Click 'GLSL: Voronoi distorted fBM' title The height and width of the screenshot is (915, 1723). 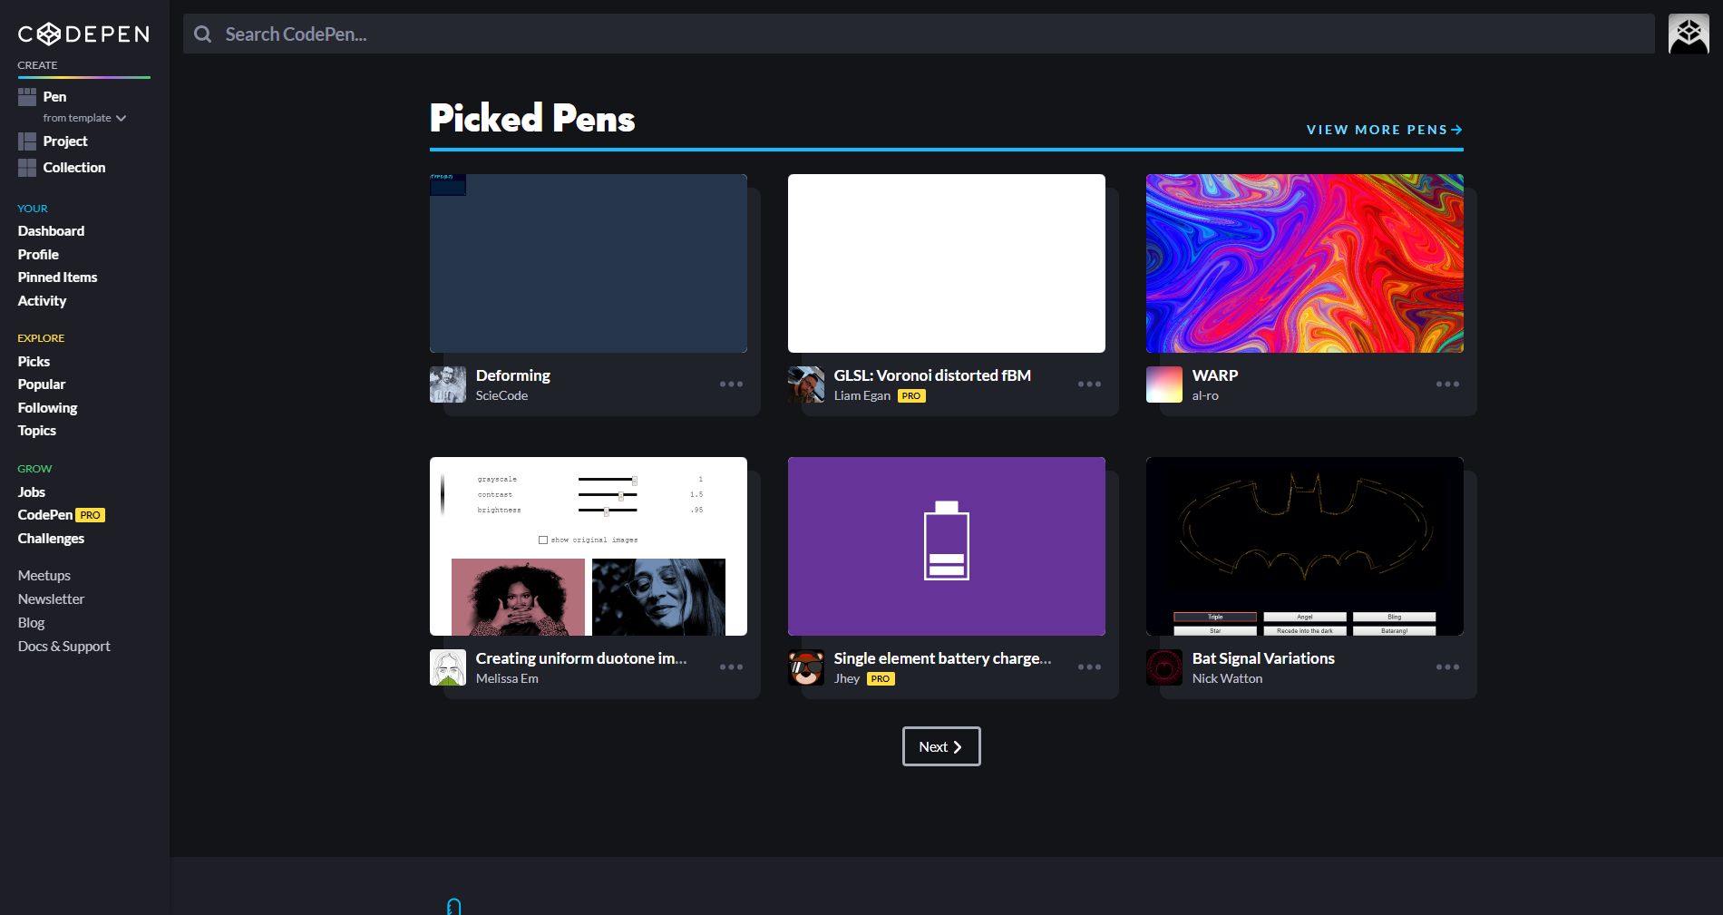point(932,375)
